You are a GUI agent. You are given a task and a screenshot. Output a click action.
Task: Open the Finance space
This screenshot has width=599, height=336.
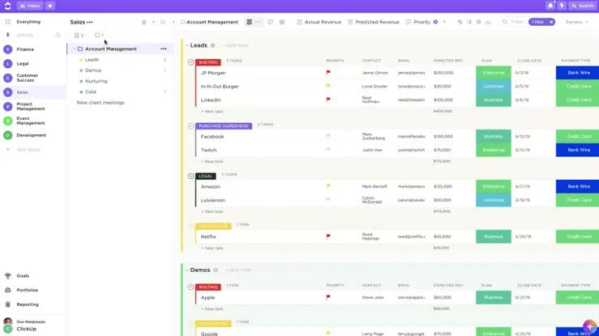pos(25,49)
